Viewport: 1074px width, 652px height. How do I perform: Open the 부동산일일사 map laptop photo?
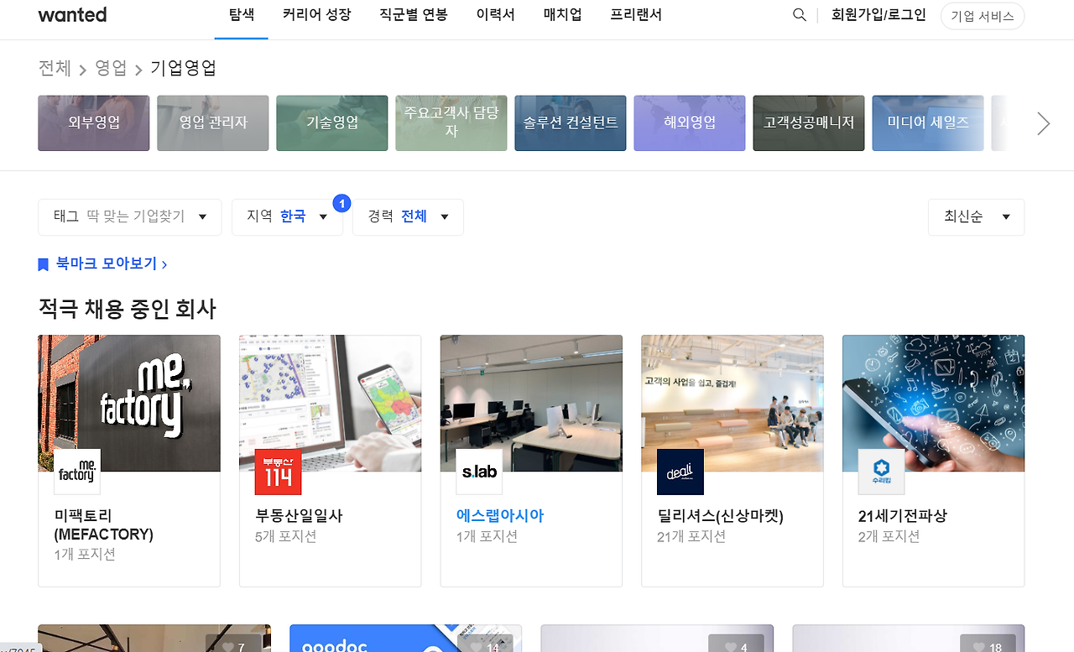pyautogui.click(x=330, y=404)
